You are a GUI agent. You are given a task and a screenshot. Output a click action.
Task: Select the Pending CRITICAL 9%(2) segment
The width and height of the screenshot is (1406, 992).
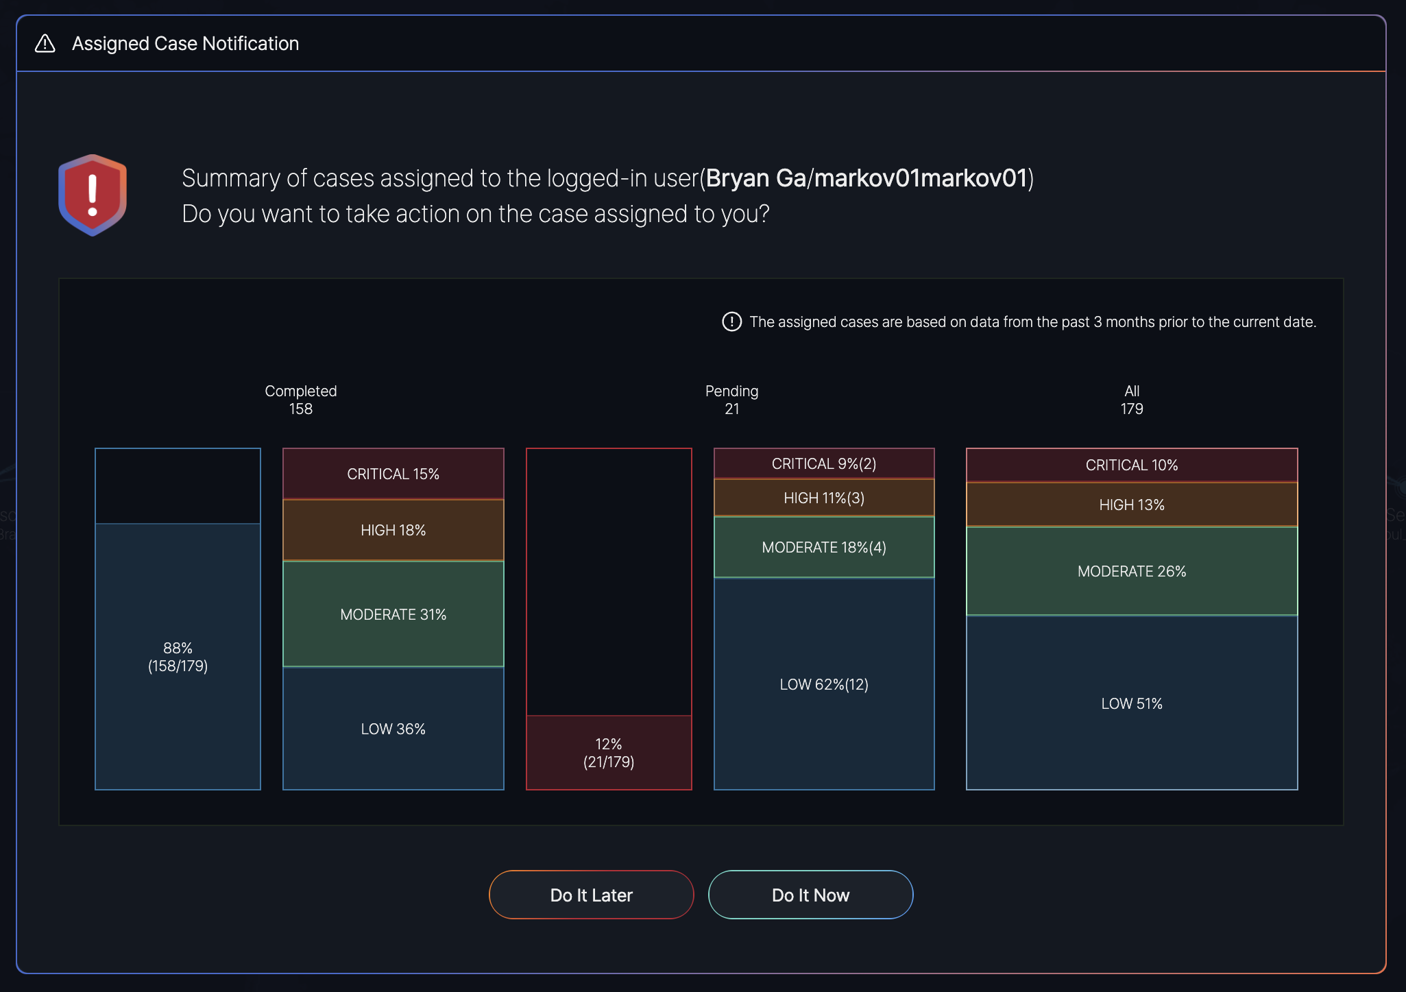click(x=823, y=463)
